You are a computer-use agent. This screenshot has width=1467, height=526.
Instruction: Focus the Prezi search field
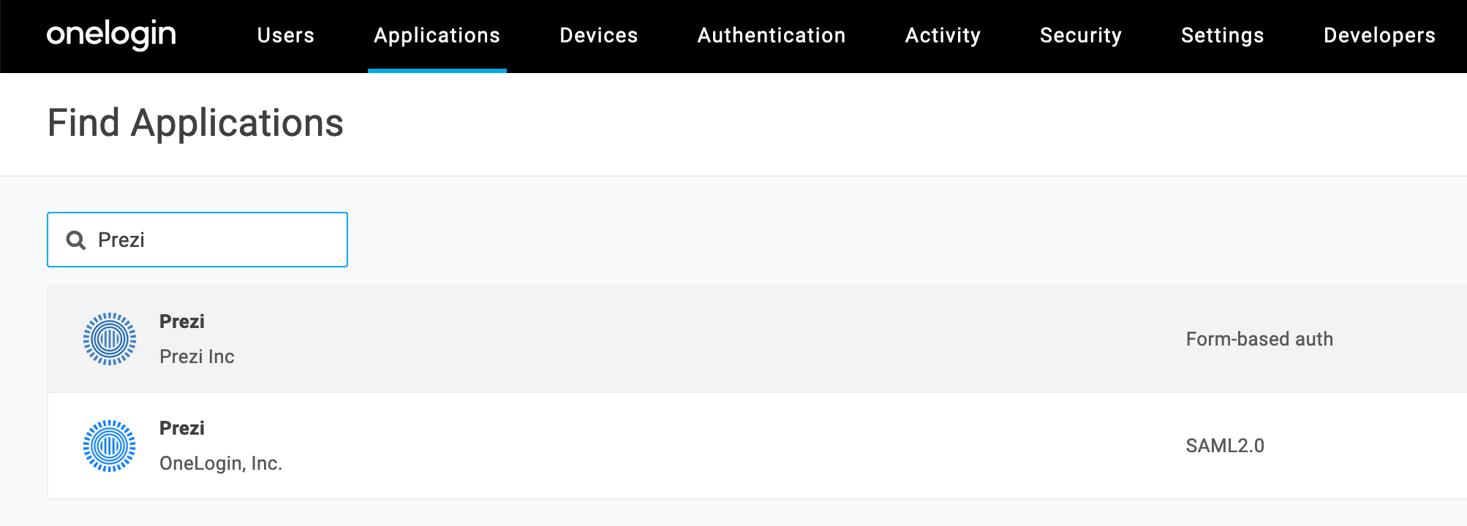(x=219, y=240)
